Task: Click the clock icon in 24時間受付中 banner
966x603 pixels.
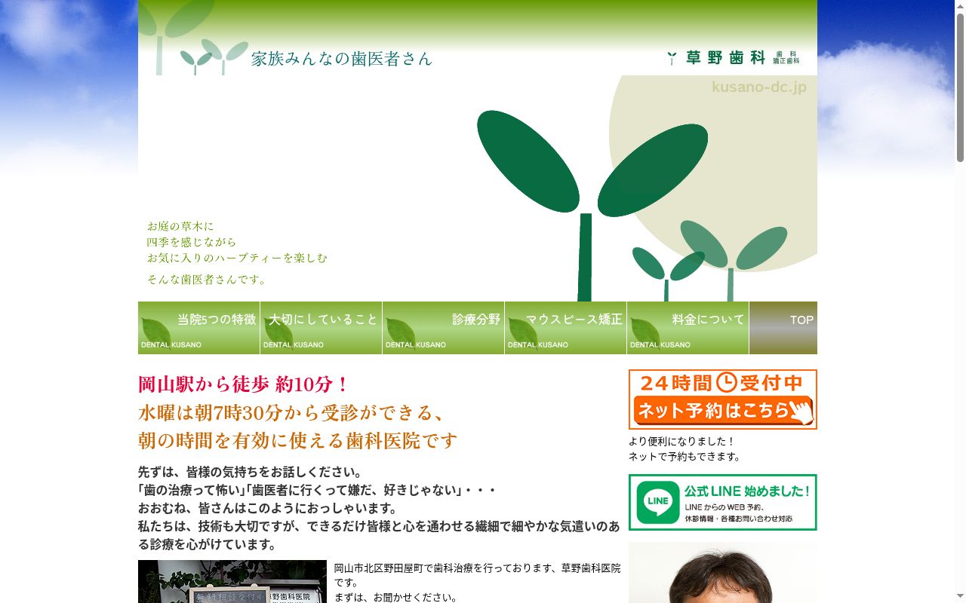Action: 726,383
